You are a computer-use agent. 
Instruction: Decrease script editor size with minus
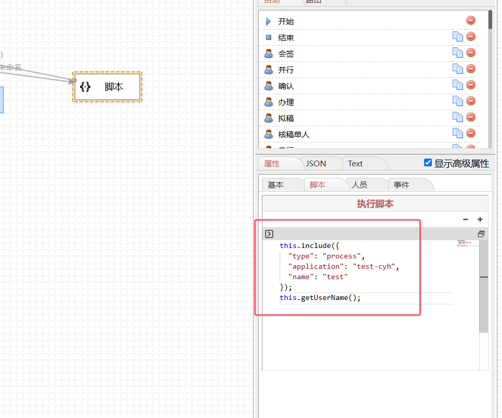click(466, 219)
